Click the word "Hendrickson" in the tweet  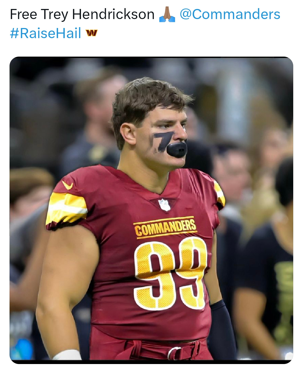coord(113,14)
